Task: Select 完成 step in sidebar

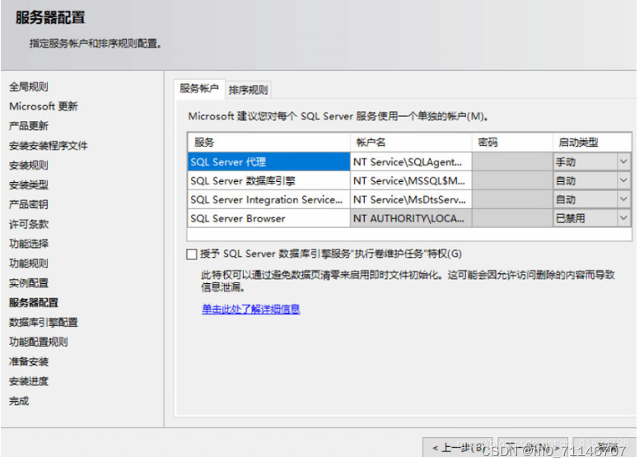Action: tap(19, 401)
